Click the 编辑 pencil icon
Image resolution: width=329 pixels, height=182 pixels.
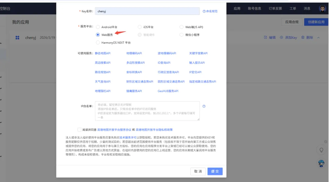[x=265, y=37]
